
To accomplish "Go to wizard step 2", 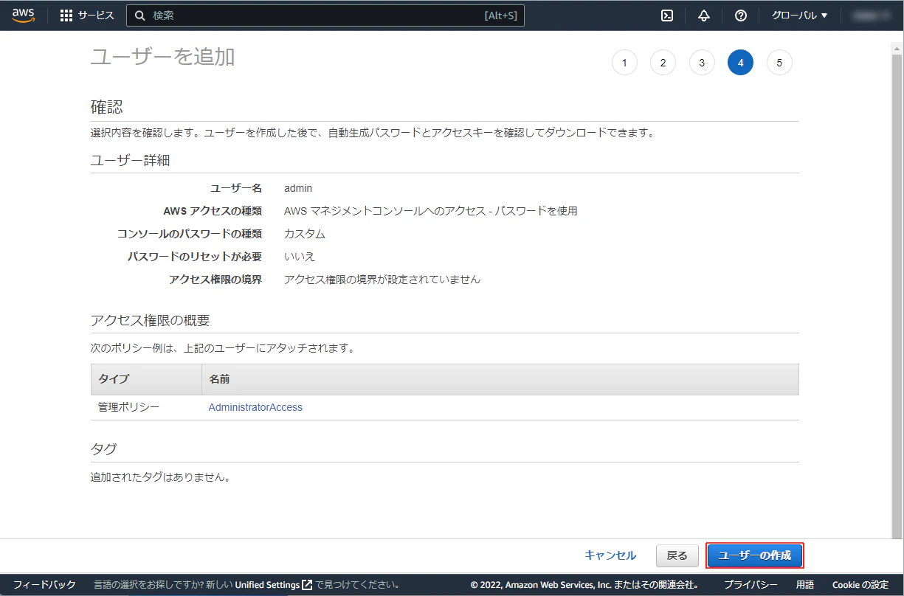I will click(x=663, y=63).
